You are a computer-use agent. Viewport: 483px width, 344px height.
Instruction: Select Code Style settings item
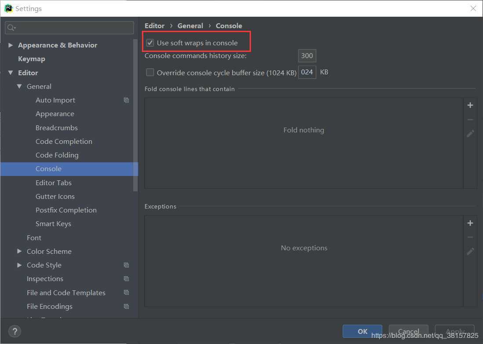coord(44,265)
